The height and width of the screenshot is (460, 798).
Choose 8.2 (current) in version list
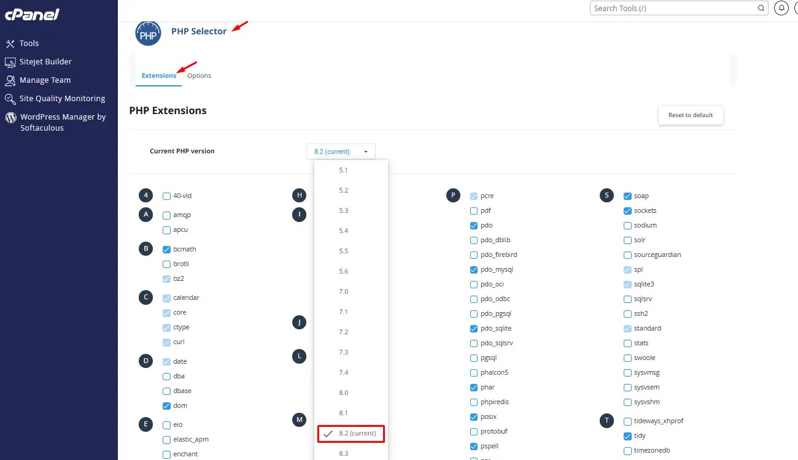coord(351,434)
